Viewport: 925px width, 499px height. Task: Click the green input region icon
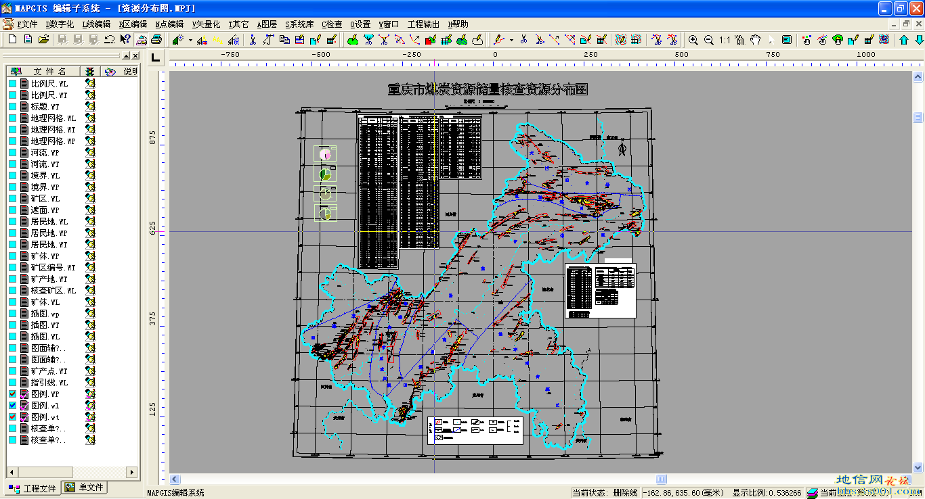pos(353,39)
